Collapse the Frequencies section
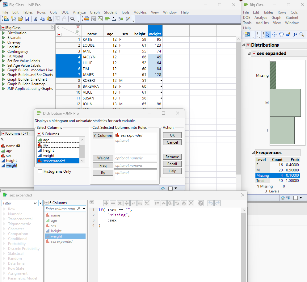 (253, 153)
